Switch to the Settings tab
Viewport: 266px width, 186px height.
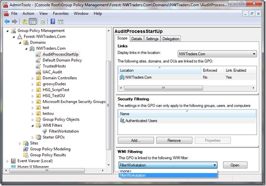pyautogui.click(x=152, y=39)
